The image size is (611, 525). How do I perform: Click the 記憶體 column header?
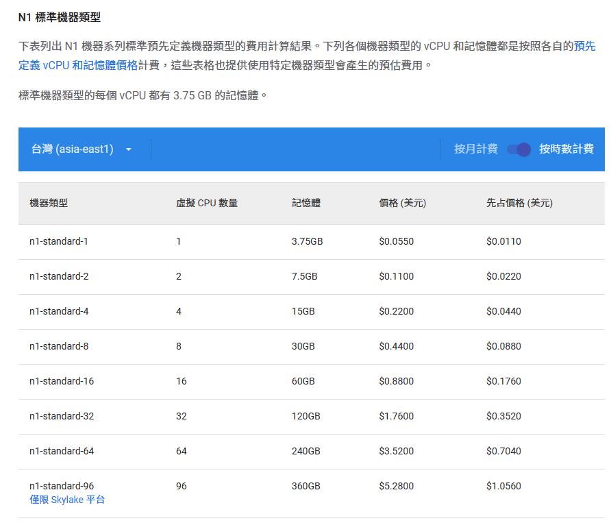coord(305,203)
